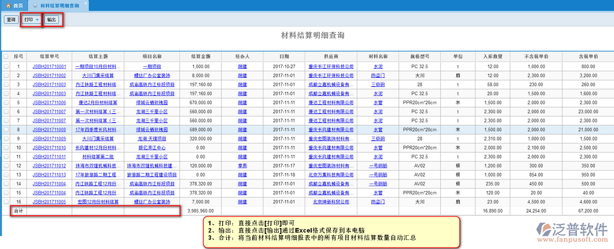Tick the checkbox for row 8
Viewport: 614px width, 249px height.
tap(6, 129)
